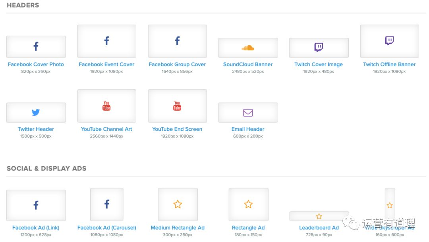
Task: Choose the YouTube icon for YouTube End Screen
Action: click(x=177, y=106)
